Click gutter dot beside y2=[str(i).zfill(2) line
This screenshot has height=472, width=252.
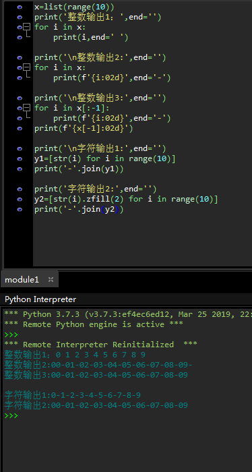point(20,199)
